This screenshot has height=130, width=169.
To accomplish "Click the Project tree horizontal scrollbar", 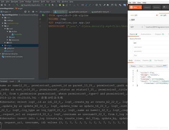I will pyautogui.click(x=17, y=79).
